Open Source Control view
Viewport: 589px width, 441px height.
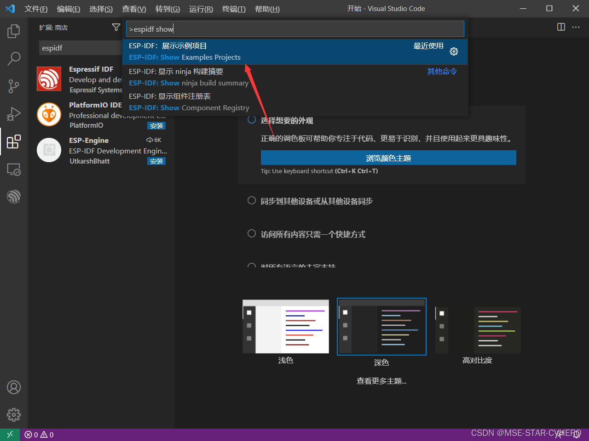pyautogui.click(x=14, y=86)
